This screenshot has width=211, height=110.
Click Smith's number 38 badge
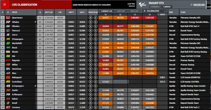point(8,90)
